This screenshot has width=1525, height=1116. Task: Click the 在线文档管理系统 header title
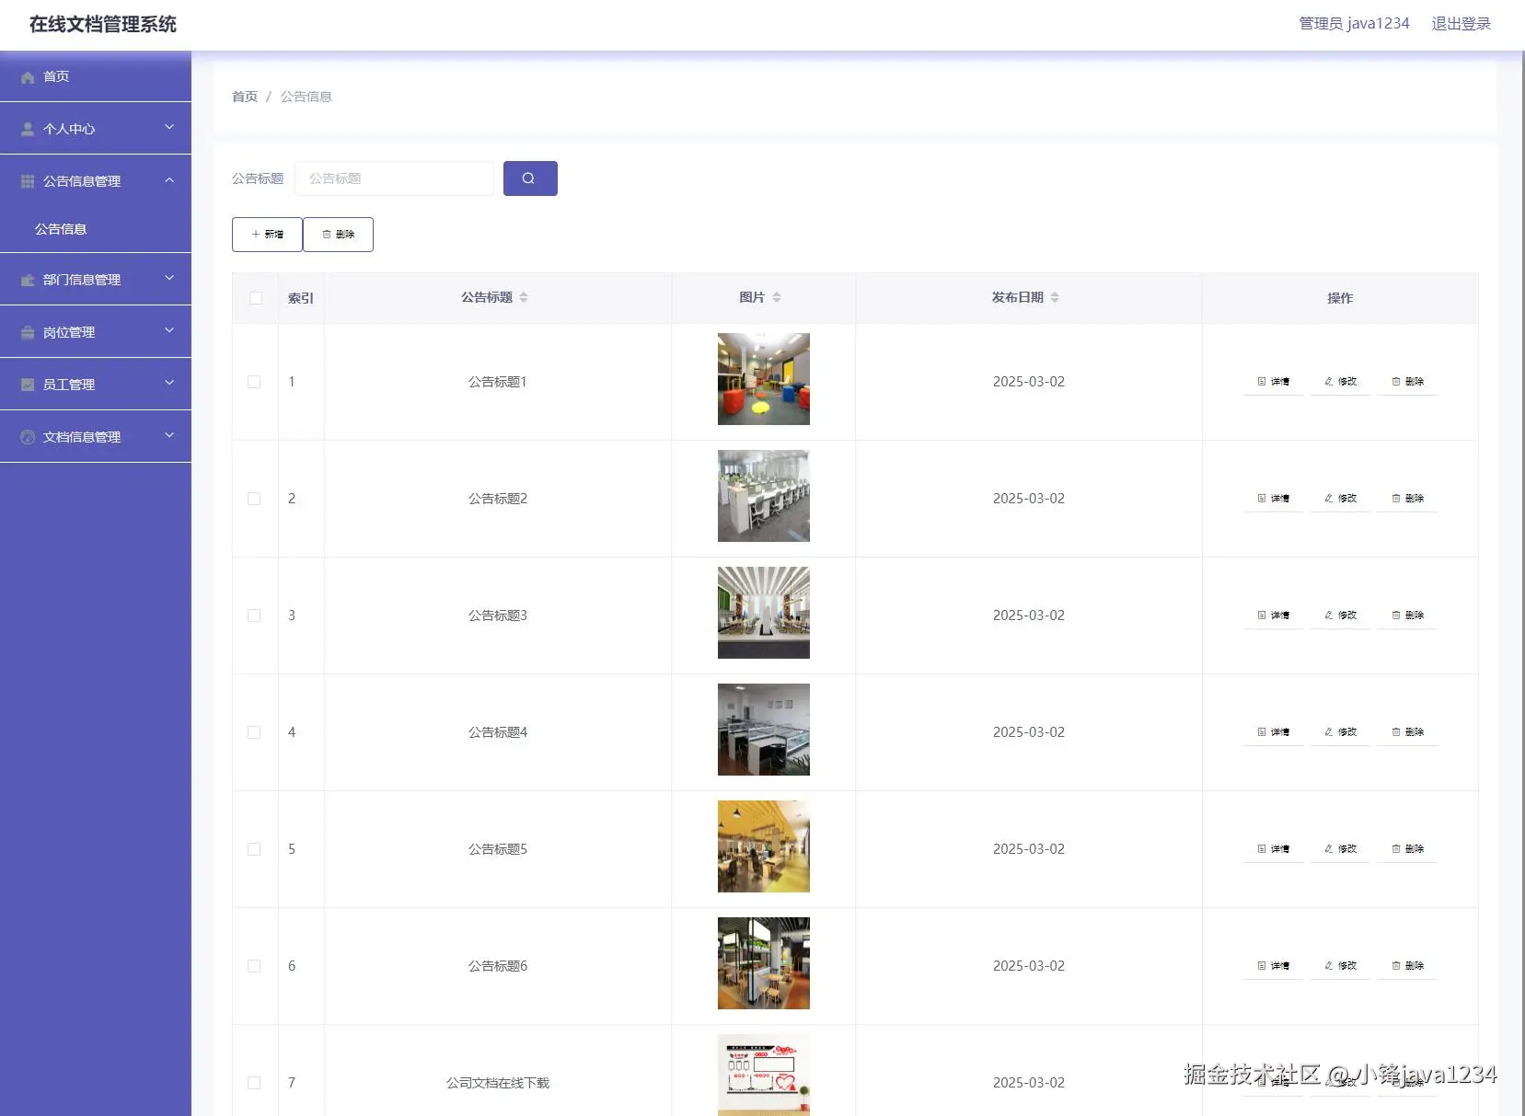tap(103, 25)
